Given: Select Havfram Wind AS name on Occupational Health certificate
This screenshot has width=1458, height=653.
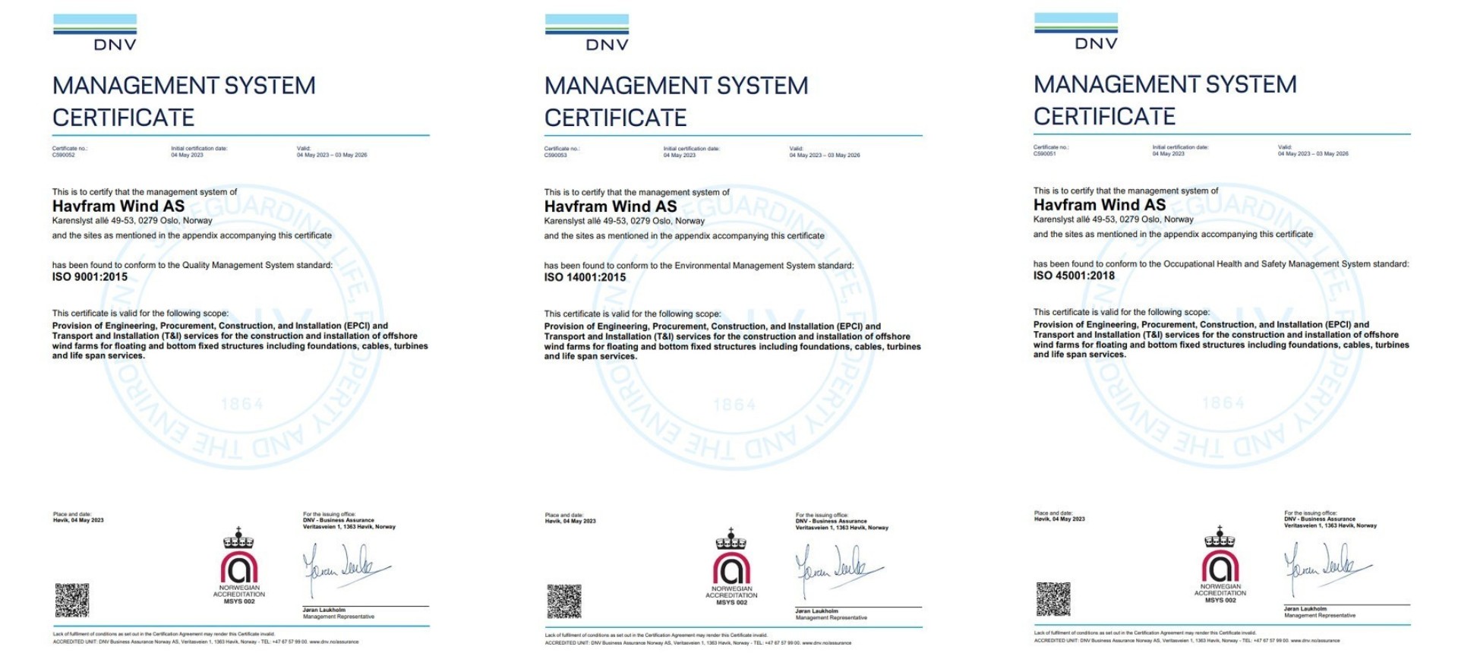Looking at the screenshot, I should coord(1100,205).
